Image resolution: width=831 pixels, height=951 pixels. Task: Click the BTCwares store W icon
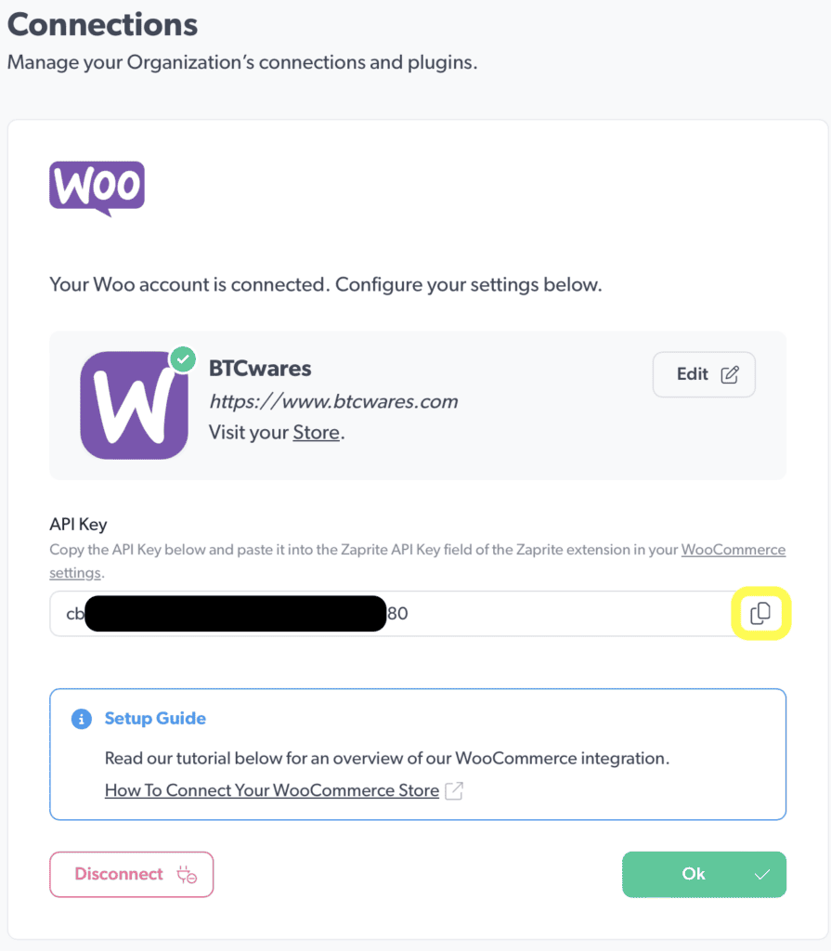point(134,405)
